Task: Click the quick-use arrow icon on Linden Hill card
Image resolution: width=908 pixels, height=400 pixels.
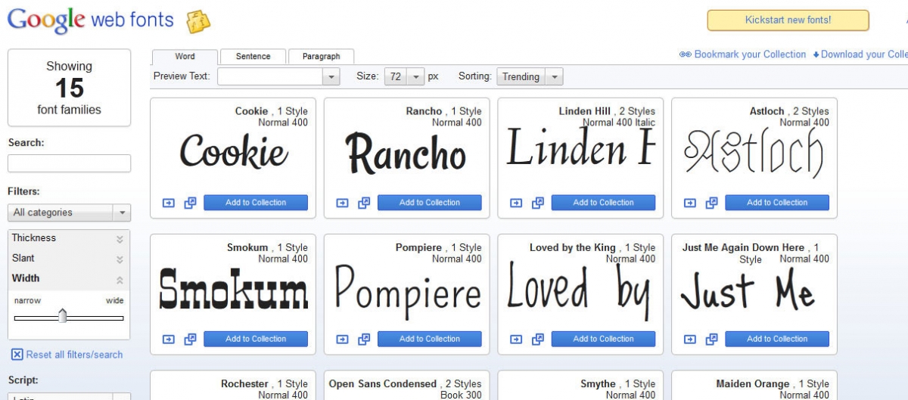Action: click(516, 203)
